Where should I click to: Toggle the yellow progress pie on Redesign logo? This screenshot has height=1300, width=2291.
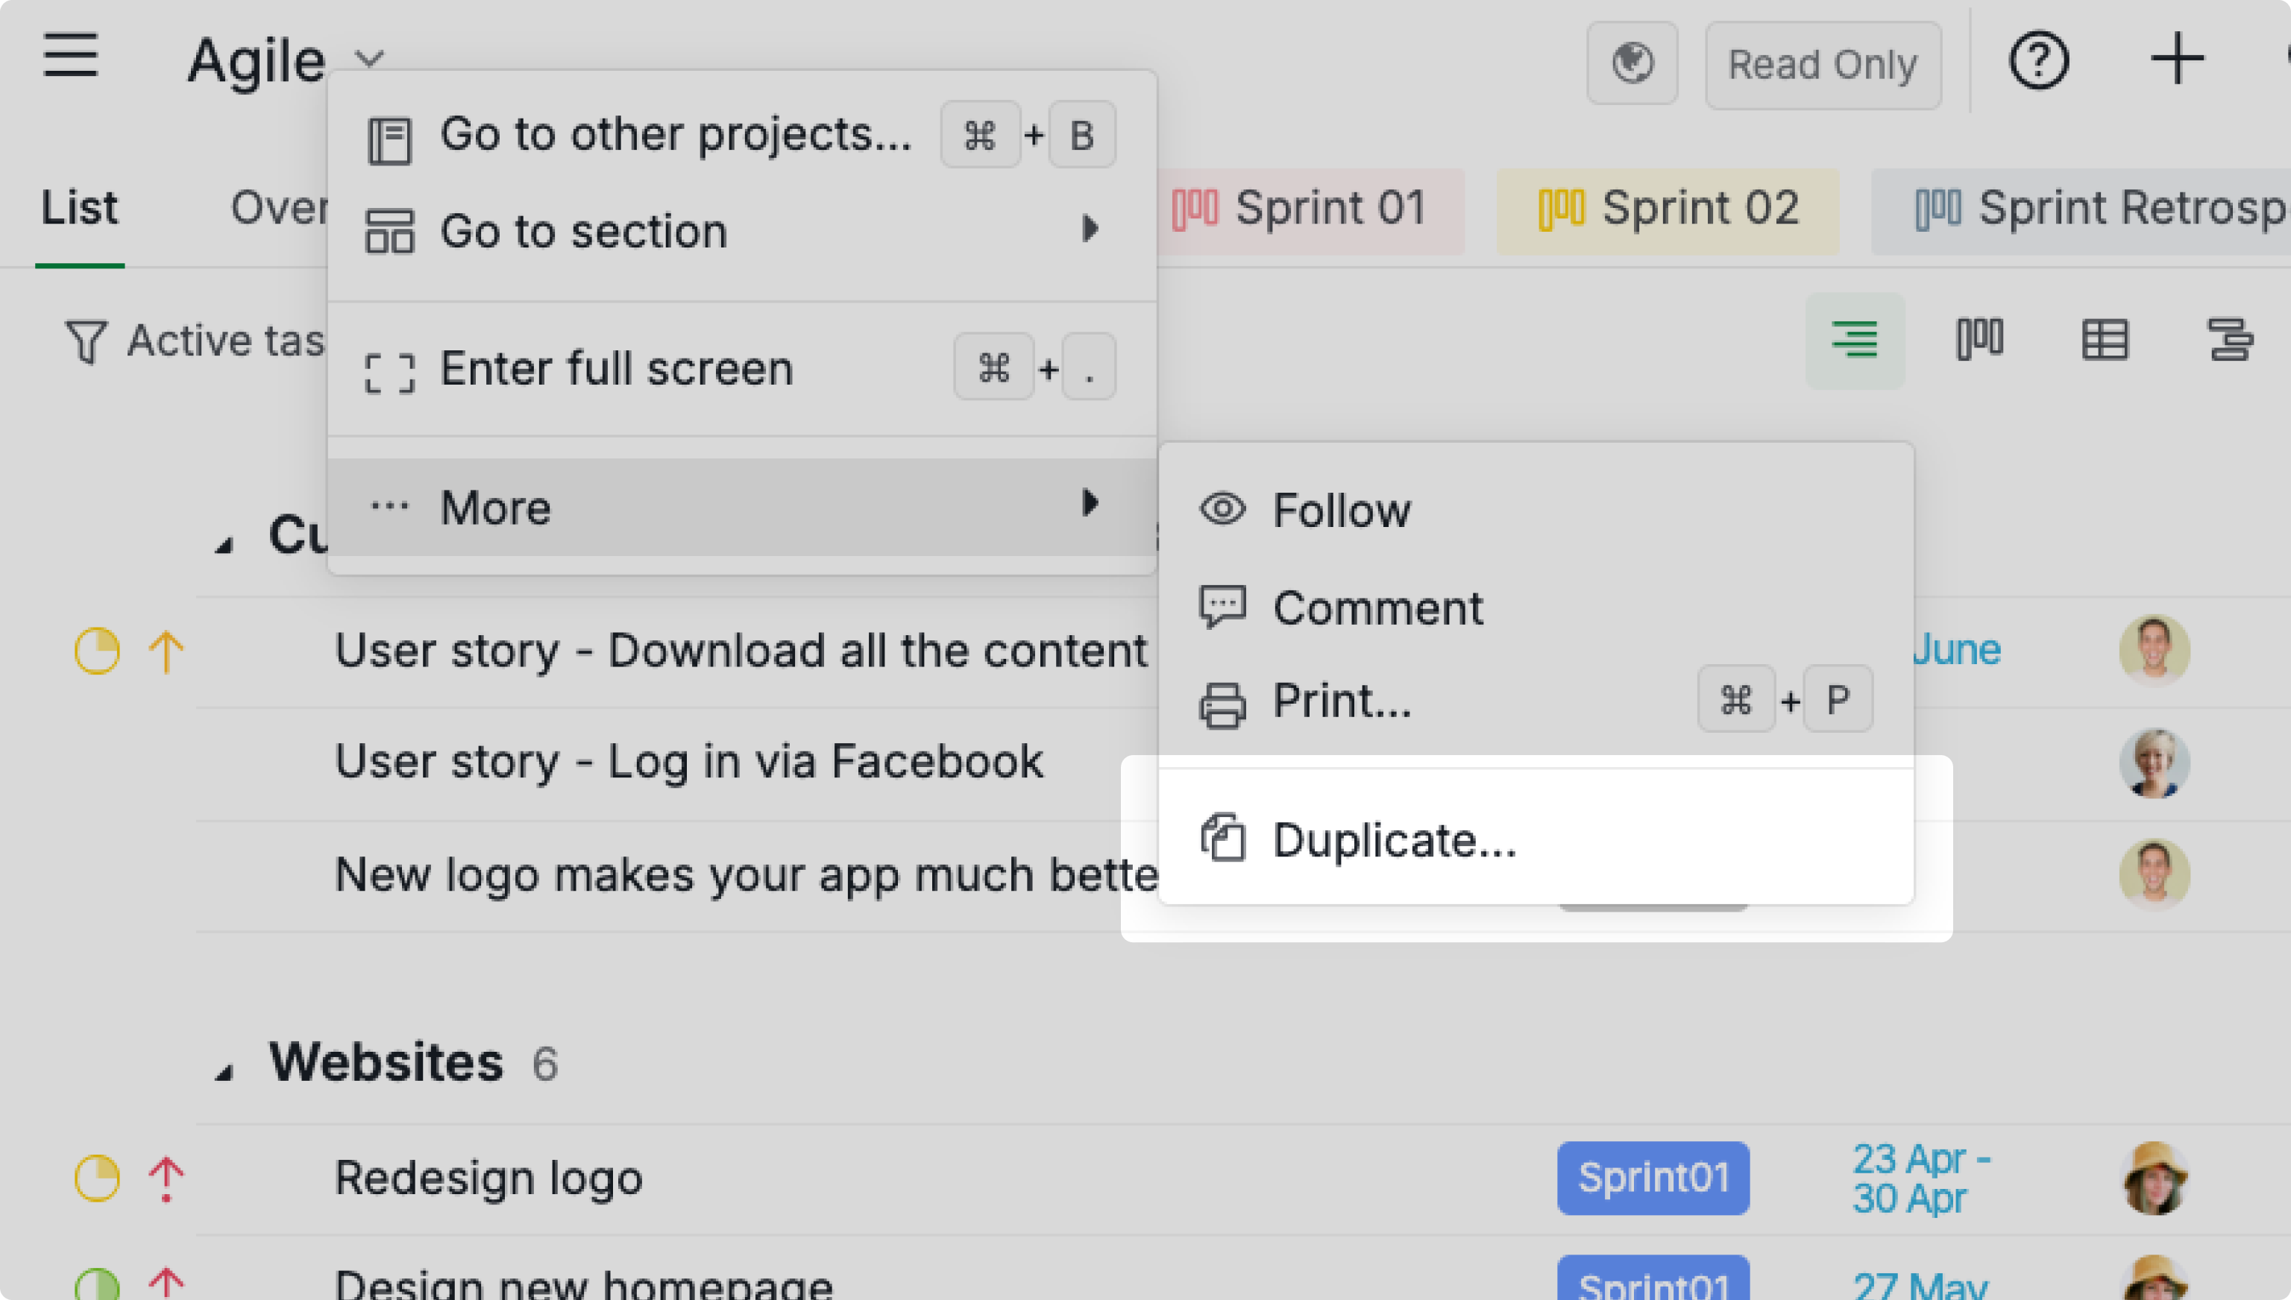[98, 1177]
